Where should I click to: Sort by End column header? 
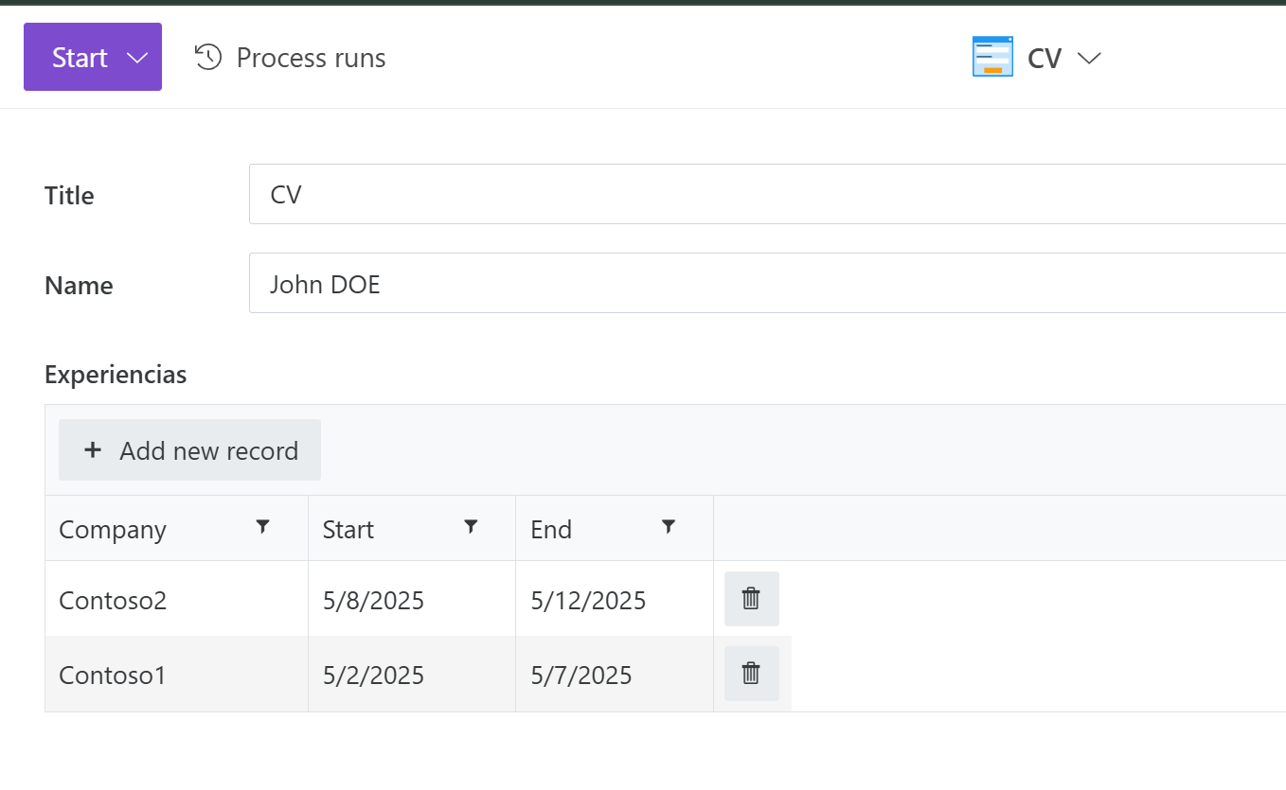tap(551, 530)
